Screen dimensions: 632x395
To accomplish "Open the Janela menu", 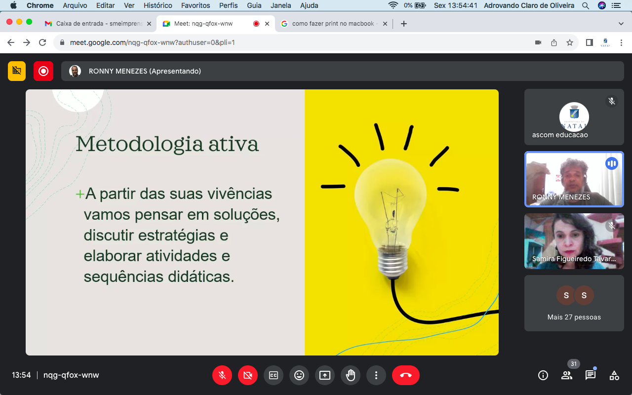I will (281, 5).
